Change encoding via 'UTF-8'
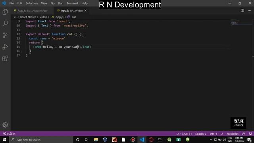Viewport: 254px width, 143px height. pos(214,133)
